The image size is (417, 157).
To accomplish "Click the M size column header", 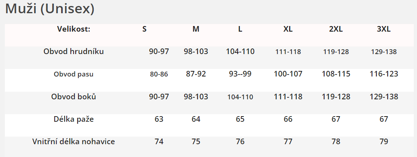I will [196, 29].
